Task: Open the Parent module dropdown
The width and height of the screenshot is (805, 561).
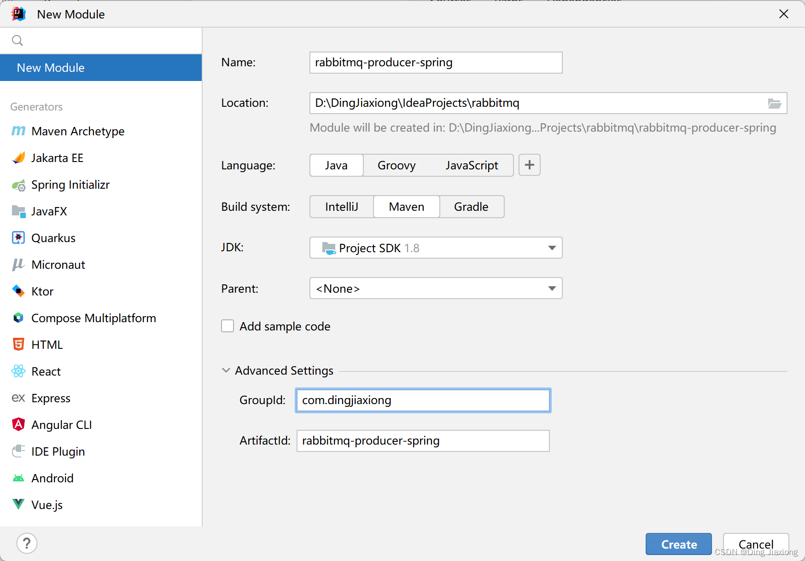Action: pos(436,288)
